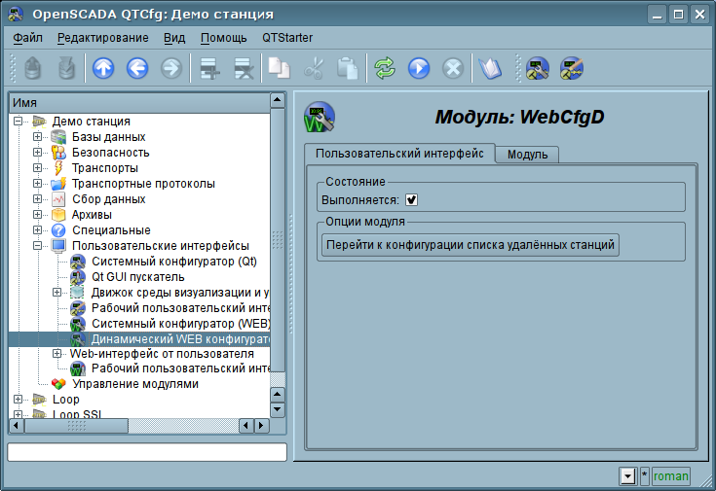The image size is (716, 491).
Task: Select Управление модулями tree item
Action: (135, 384)
